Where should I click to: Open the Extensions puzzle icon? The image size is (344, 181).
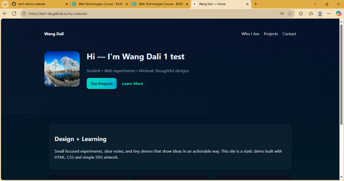point(301,14)
